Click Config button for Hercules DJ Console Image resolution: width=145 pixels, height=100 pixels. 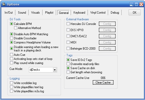(x=107, y=24)
